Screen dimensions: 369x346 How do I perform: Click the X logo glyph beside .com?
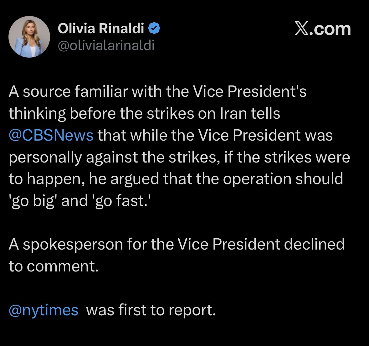pos(301,29)
